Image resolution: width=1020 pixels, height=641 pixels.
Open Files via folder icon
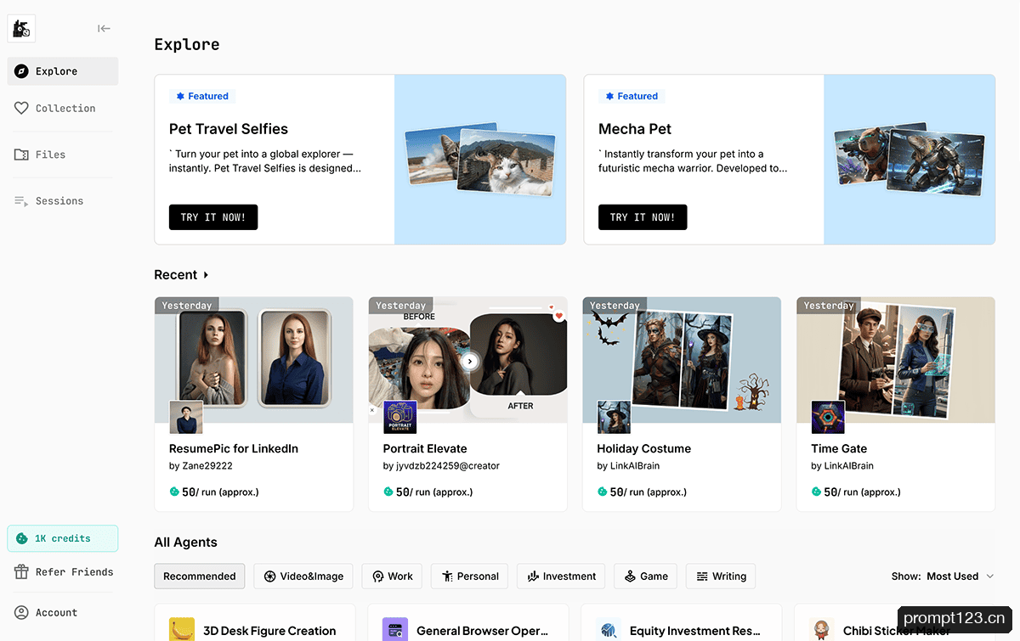coord(21,155)
